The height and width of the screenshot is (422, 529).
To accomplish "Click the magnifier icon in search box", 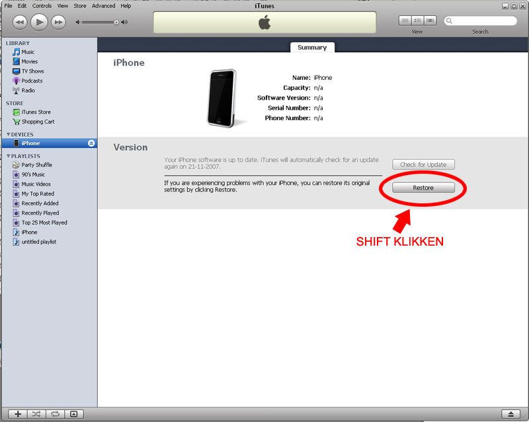I will tap(449, 21).
